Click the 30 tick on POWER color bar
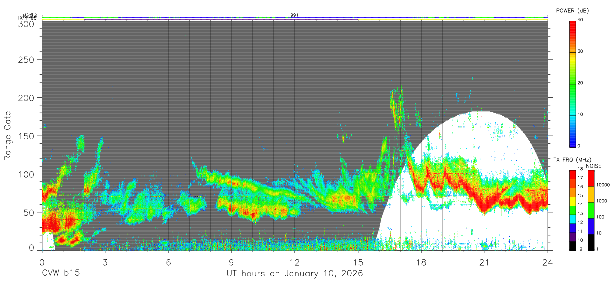616x284 pixels. (580, 51)
